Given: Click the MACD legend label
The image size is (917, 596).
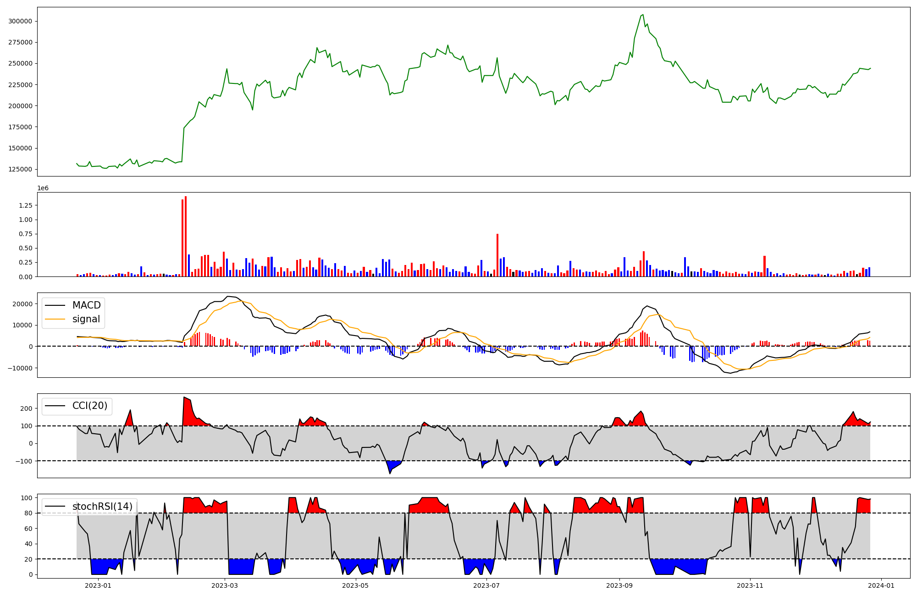Looking at the screenshot, I should (x=86, y=305).
